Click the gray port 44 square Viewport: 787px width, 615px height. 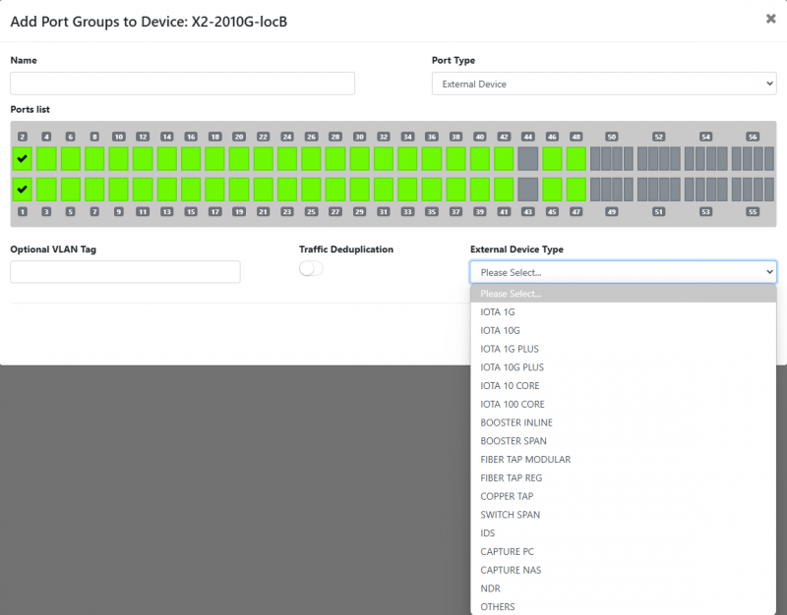527,158
